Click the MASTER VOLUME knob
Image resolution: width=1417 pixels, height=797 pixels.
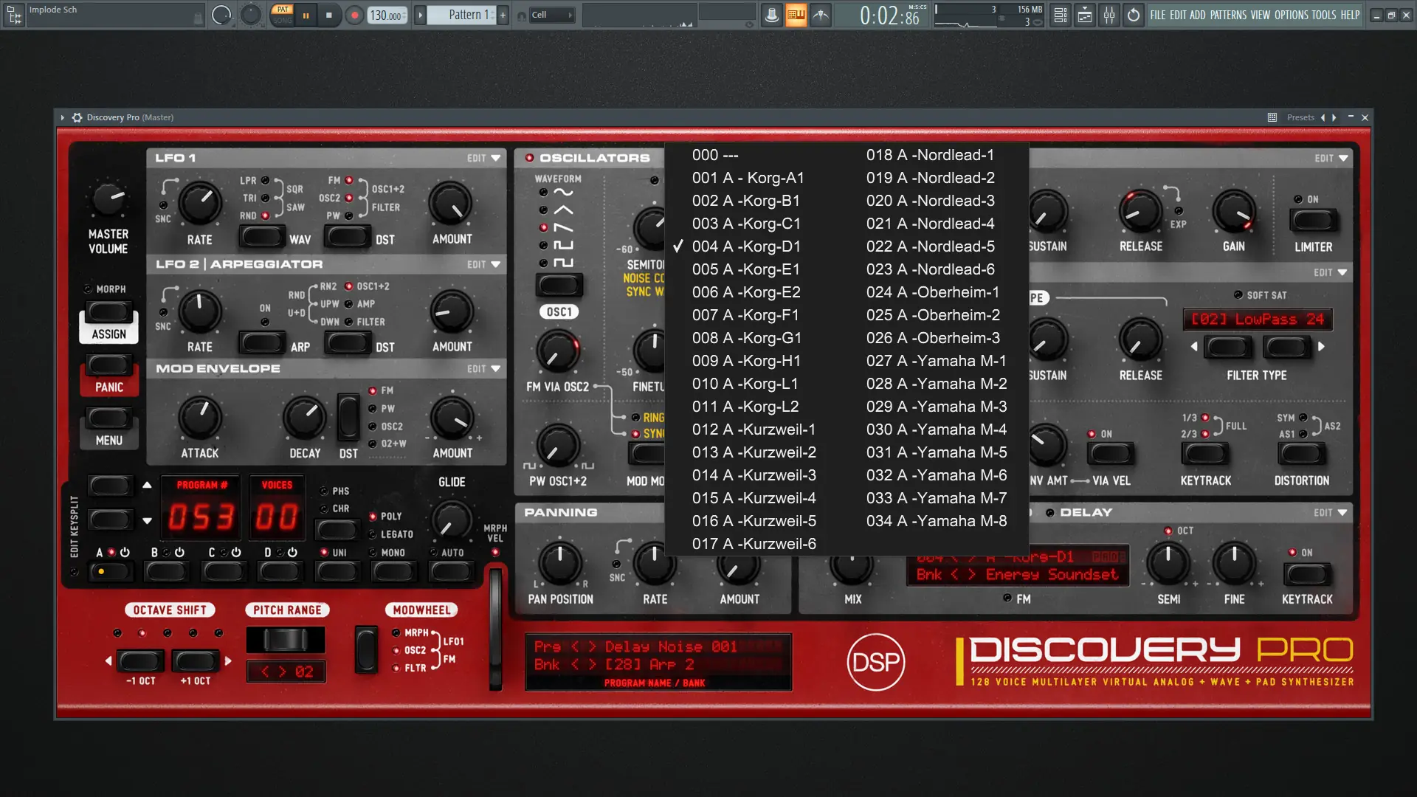108,198
